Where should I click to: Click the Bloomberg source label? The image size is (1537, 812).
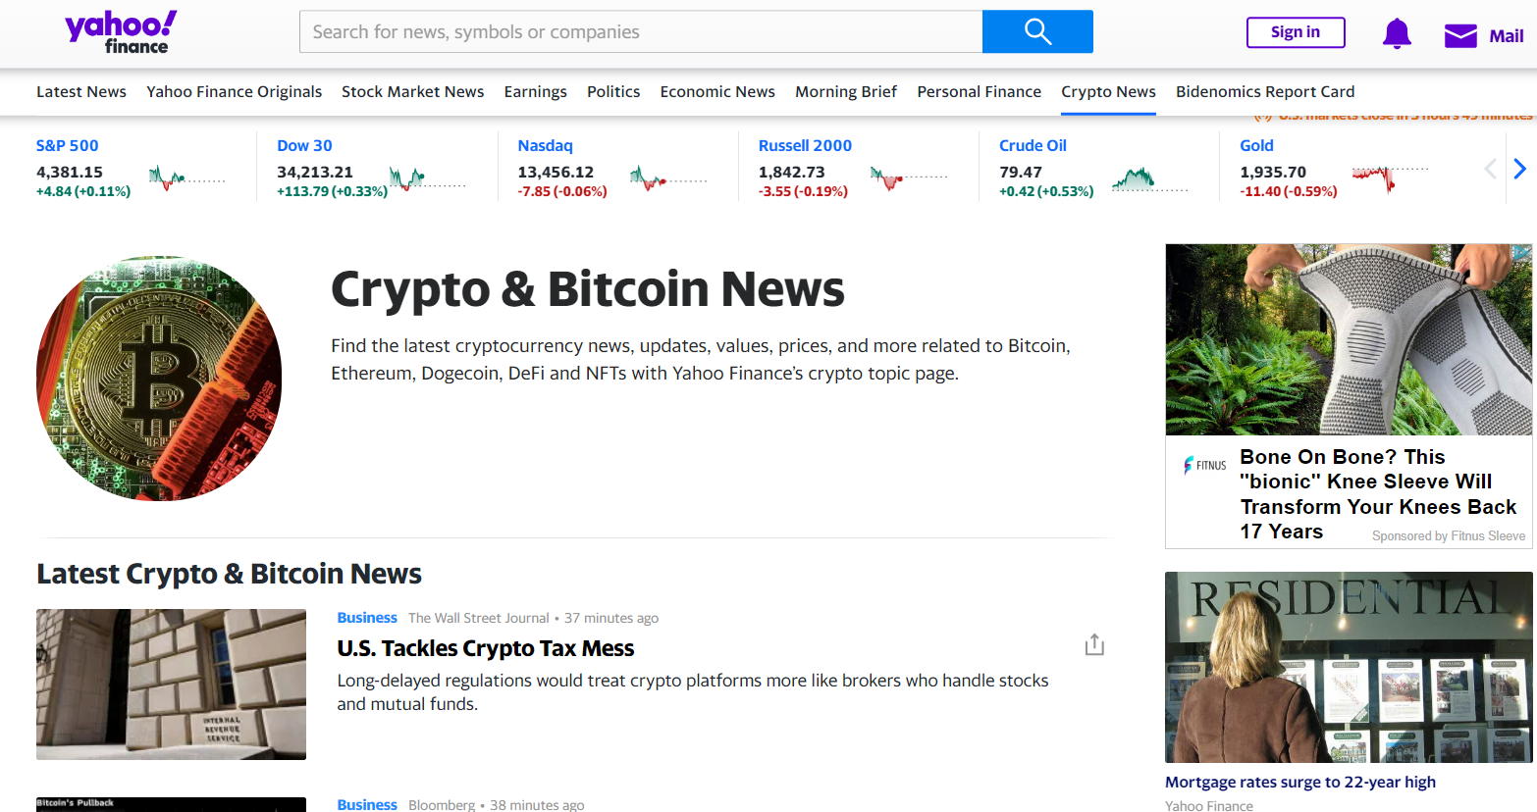click(442, 804)
